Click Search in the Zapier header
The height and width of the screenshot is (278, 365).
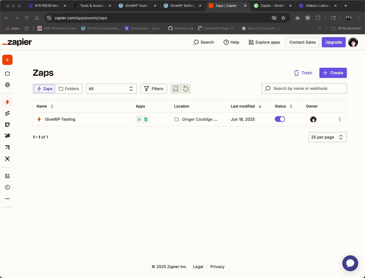204,42
